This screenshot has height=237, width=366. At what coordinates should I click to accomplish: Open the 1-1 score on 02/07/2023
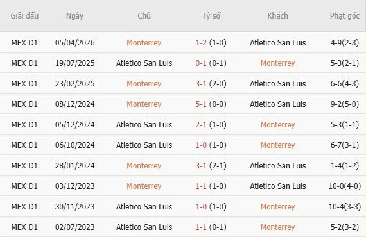(x=201, y=227)
